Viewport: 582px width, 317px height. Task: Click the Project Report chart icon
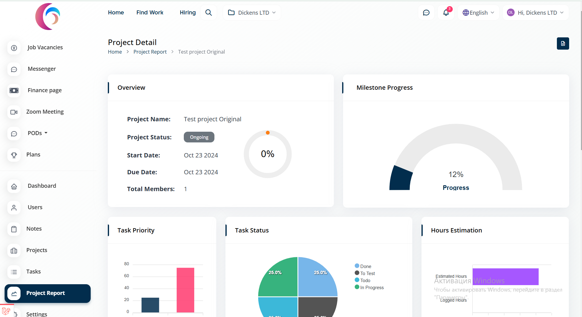click(x=14, y=293)
